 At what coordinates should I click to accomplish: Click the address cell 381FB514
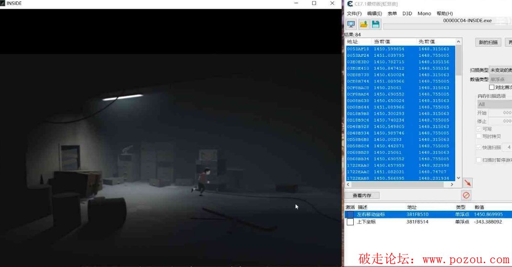pyautogui.click(x=417, y=222)
